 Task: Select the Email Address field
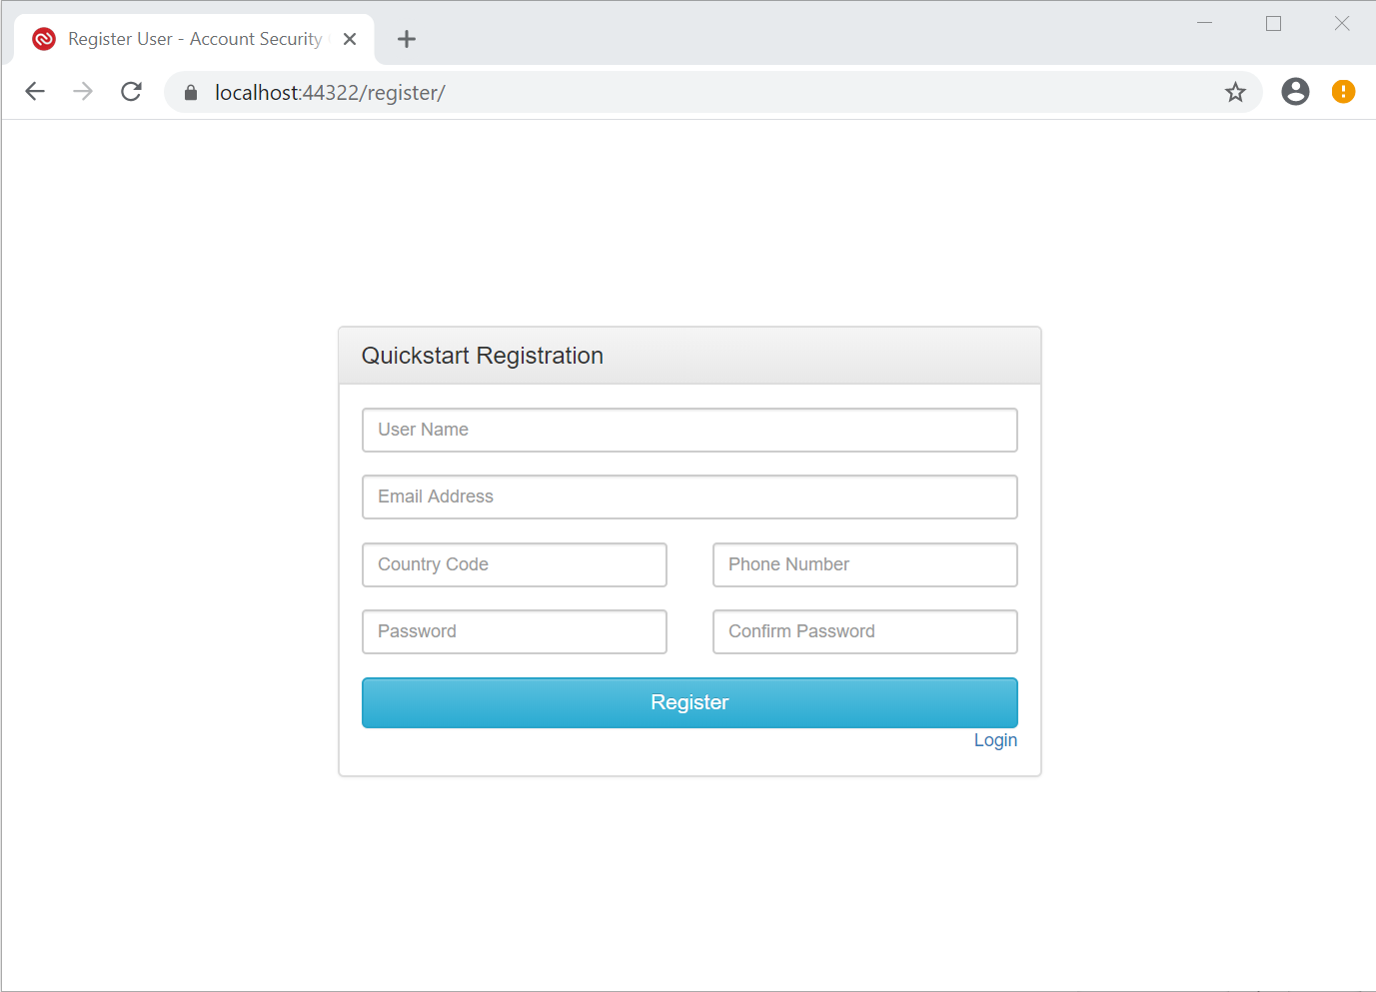click(x=689, y=496)
